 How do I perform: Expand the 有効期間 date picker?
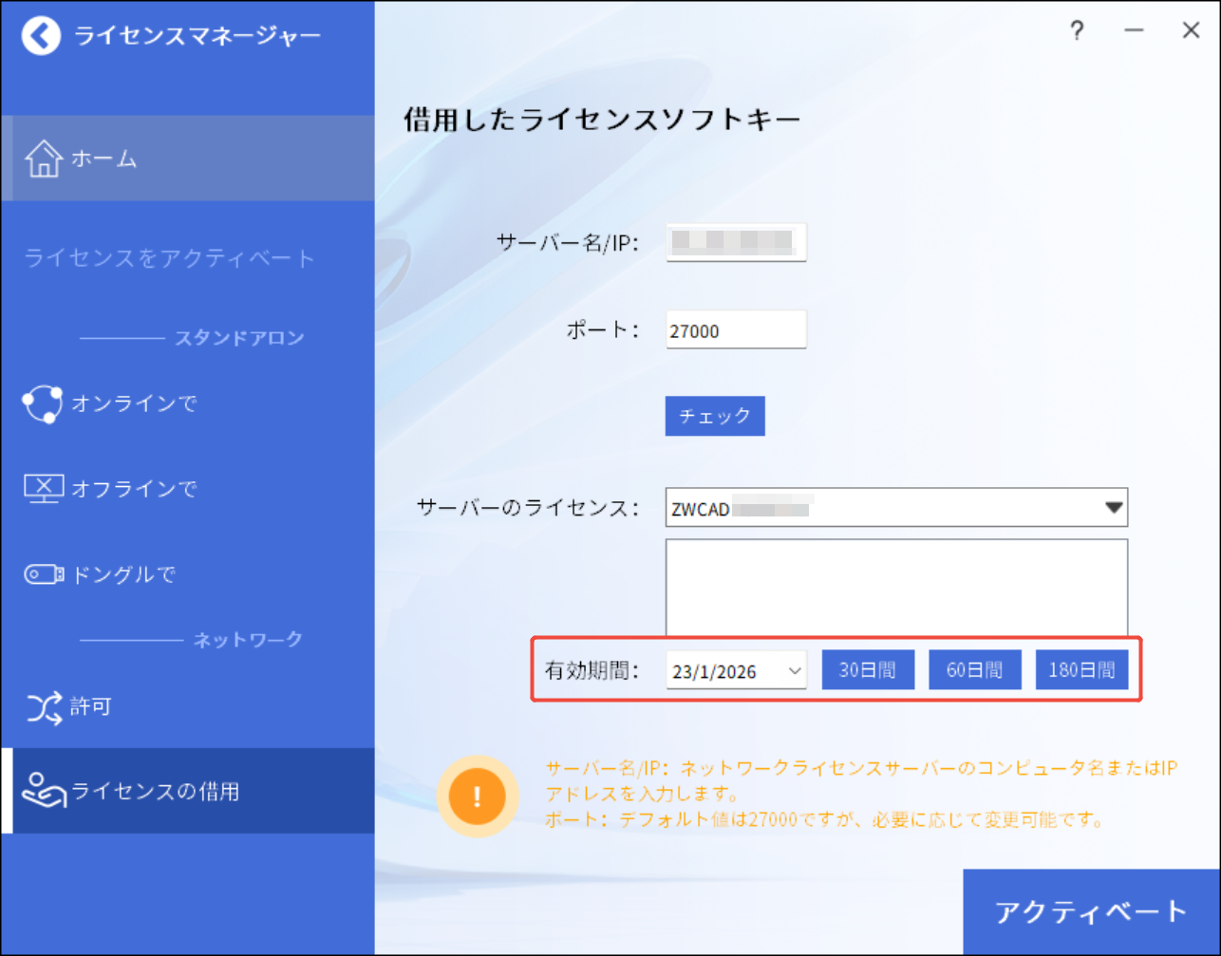(x=793, y=669)
